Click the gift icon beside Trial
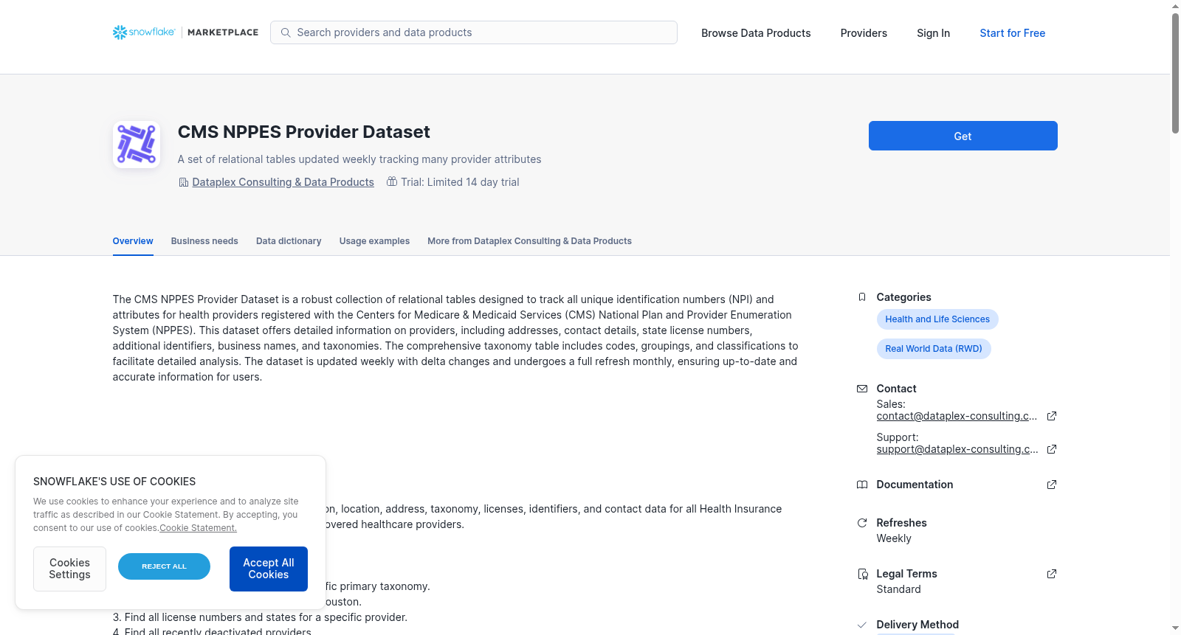 [392, 182]
